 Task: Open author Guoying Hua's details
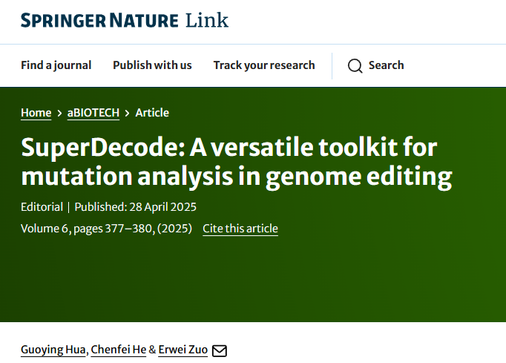pyautogui.click(x=53, y=350)
